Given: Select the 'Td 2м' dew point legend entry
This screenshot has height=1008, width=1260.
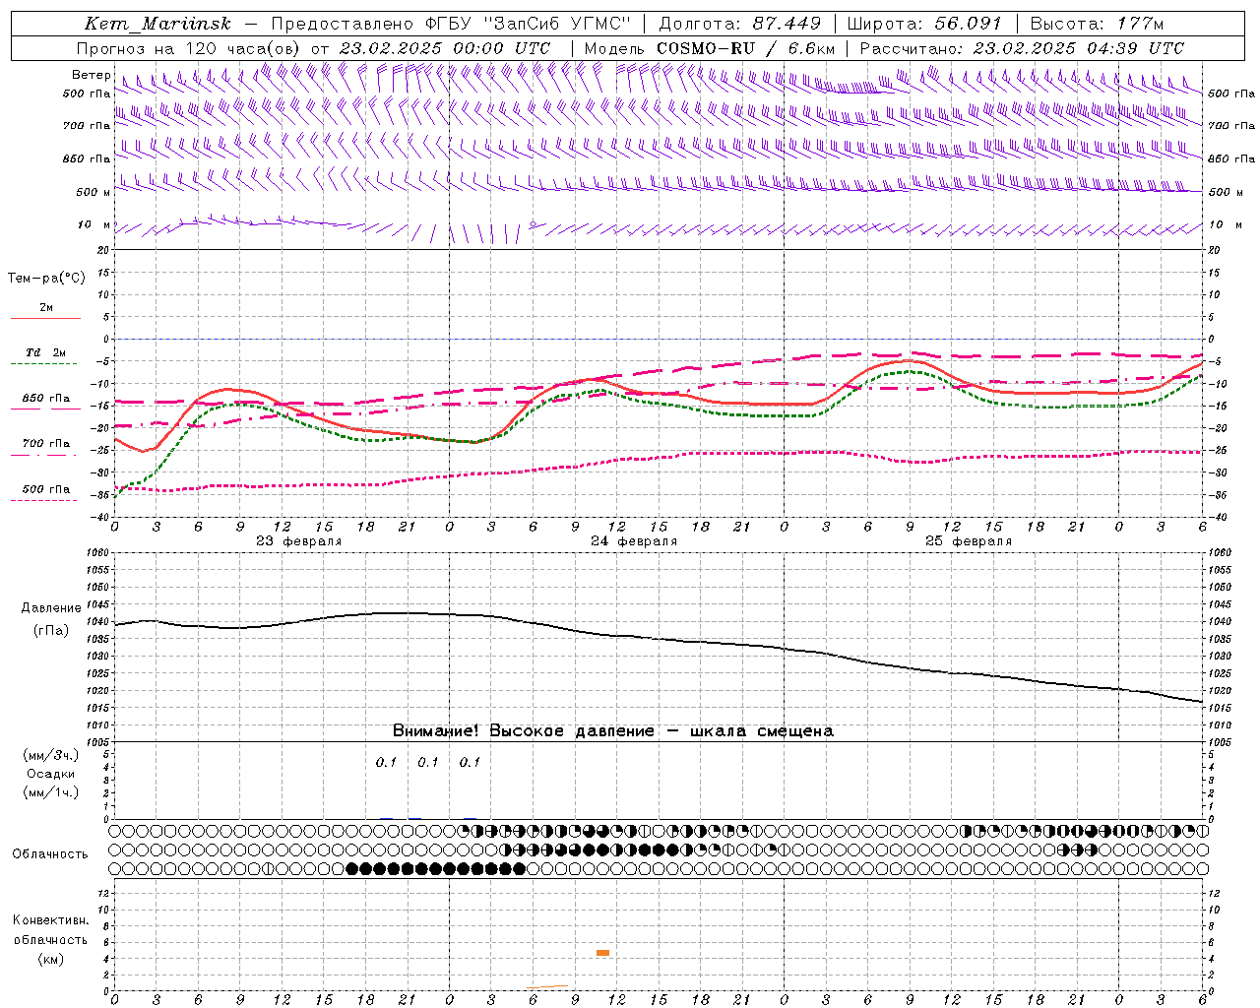Looking at the screenshot, I should click(46, 352).
